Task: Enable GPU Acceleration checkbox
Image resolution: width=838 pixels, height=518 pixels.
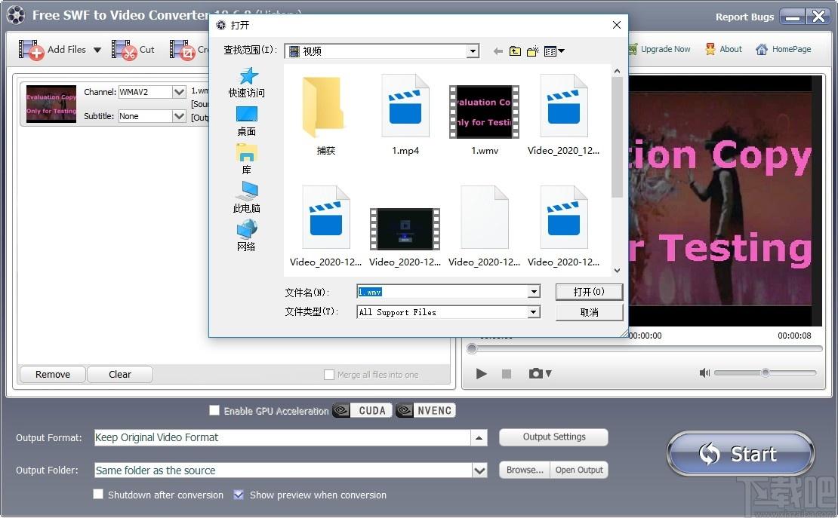Action: click(x=214, y=410)
